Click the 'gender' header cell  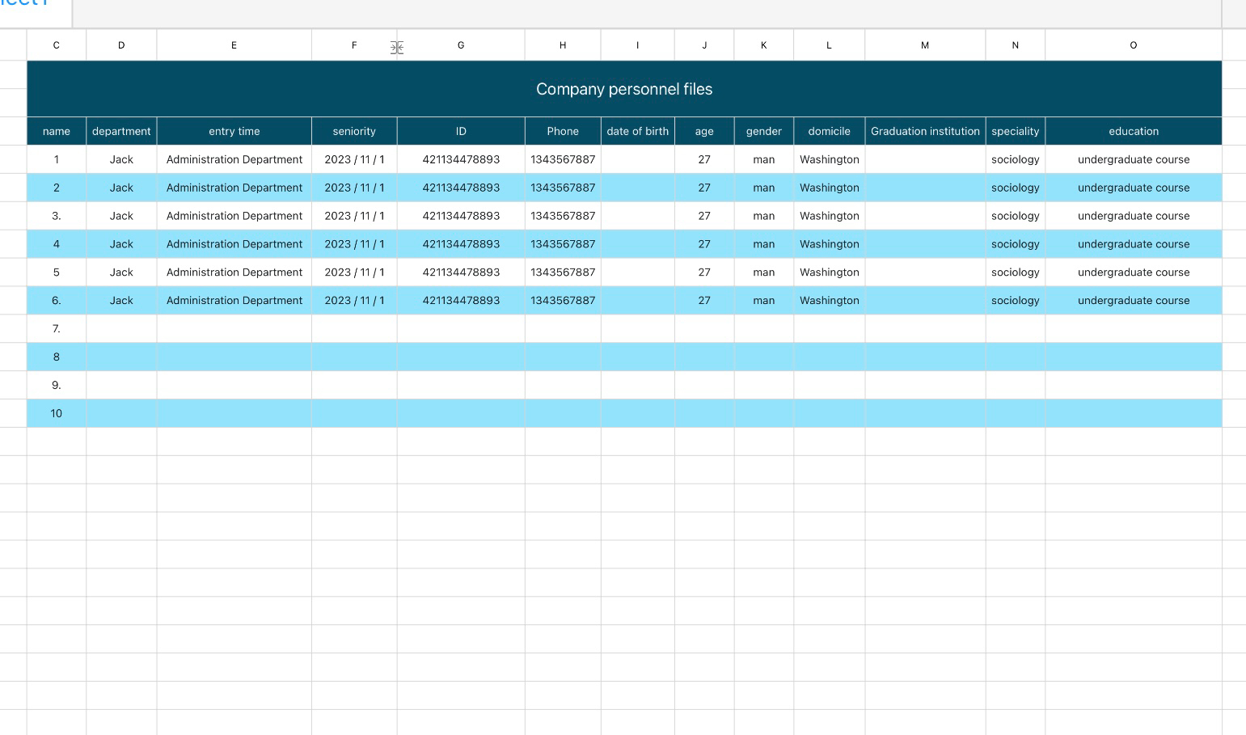[764, 131]
